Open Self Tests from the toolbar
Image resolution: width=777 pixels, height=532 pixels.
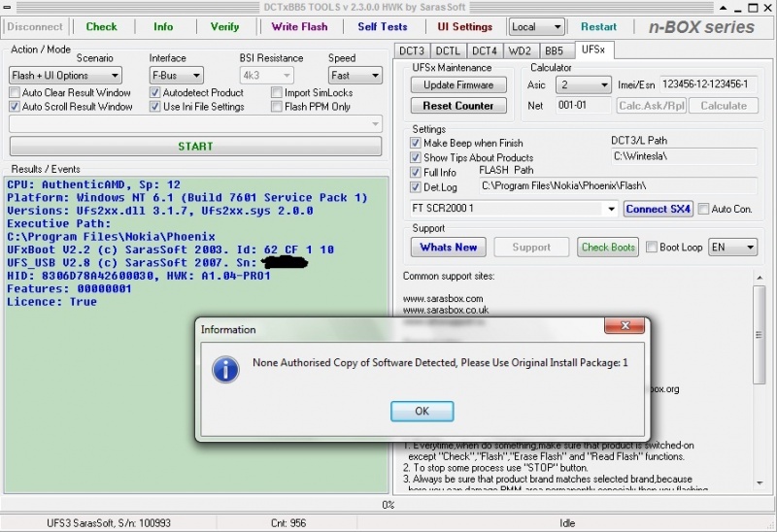pos(383,27)
